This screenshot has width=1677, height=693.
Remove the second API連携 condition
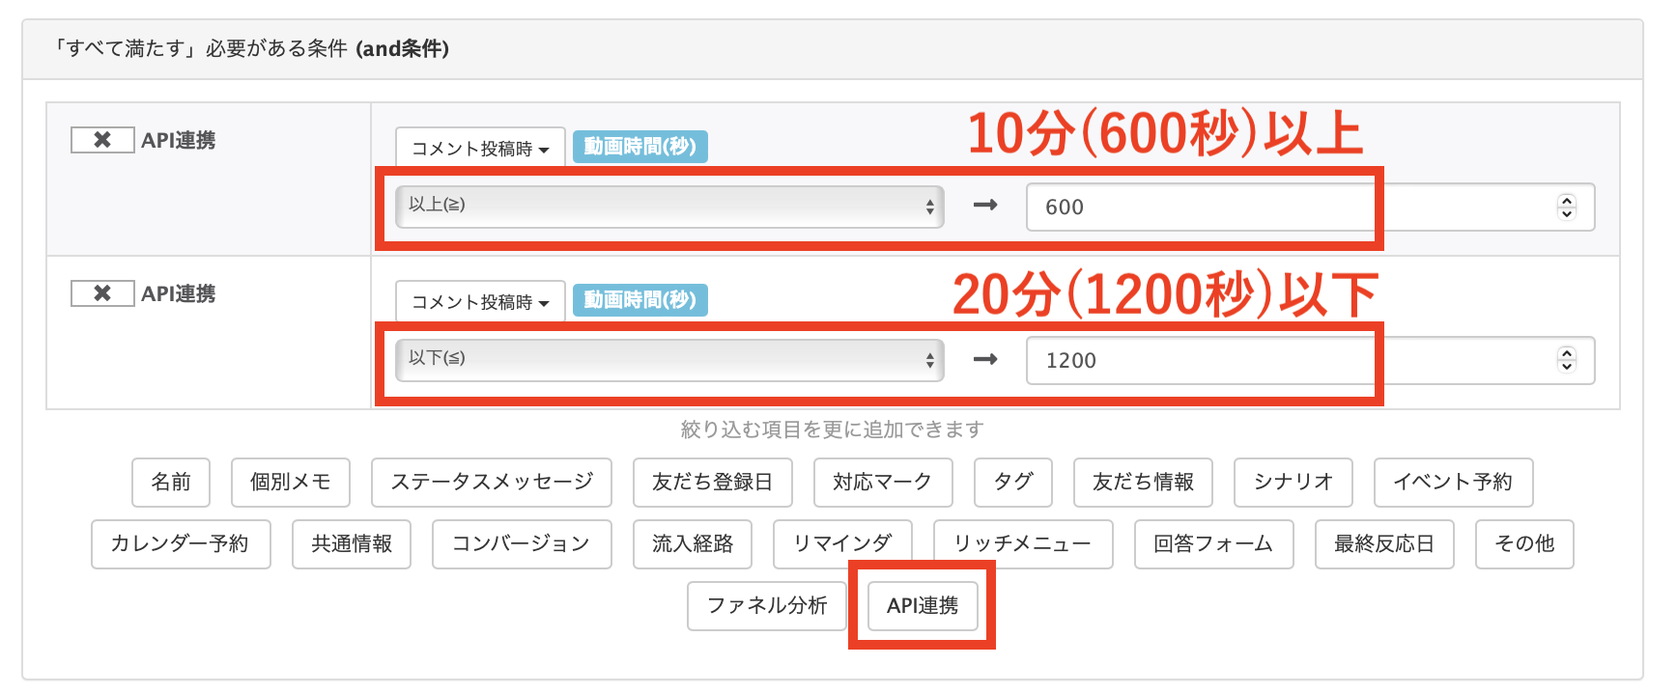click(102, 292)
